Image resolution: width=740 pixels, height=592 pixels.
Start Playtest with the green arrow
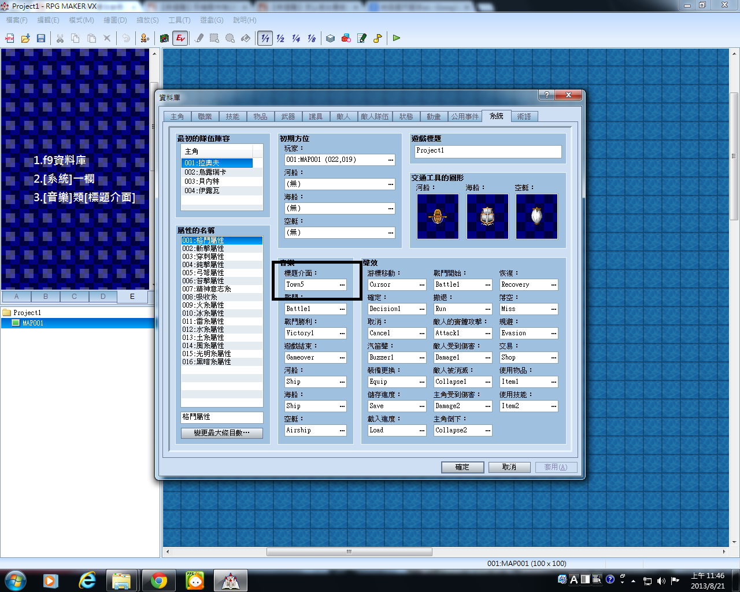tap(397, 38)
